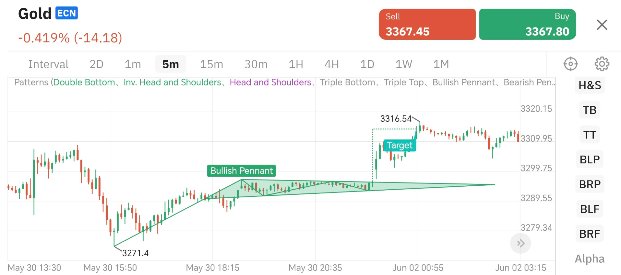This screenshot has width=621, height=275.
Task: Select the TB pattern shortcut
Action: pos(589,110)
